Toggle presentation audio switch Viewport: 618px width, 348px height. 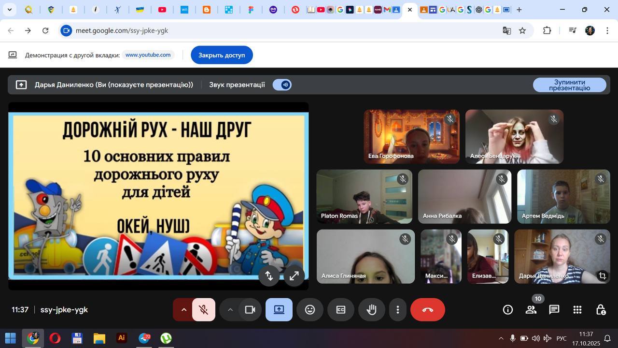[282, 85]
